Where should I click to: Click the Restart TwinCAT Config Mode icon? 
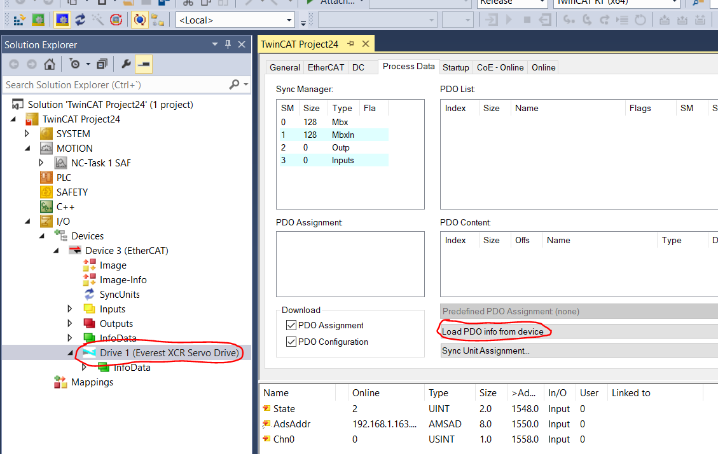coord(62,20)
